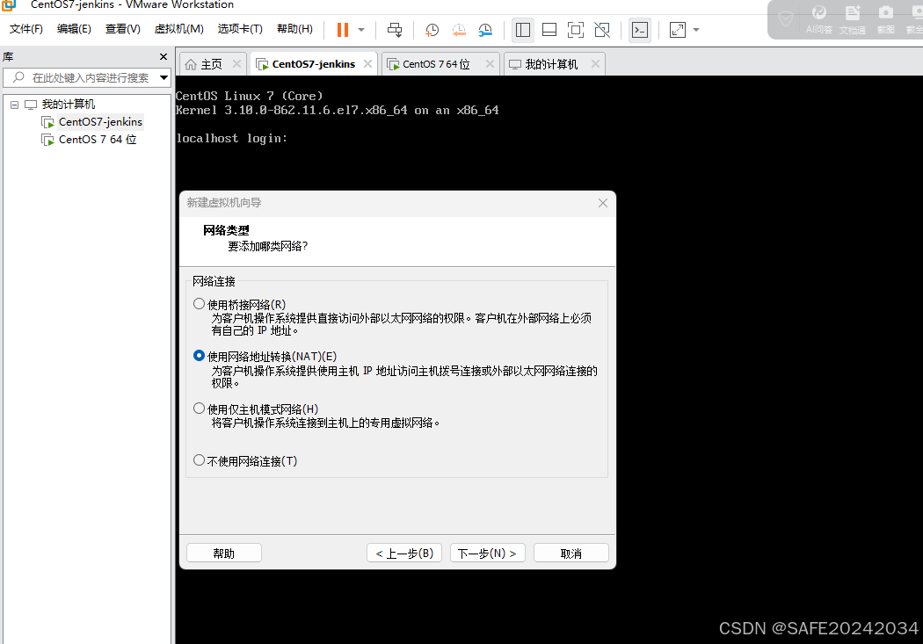Open the 选项卡(T) menu

[240, 29]
